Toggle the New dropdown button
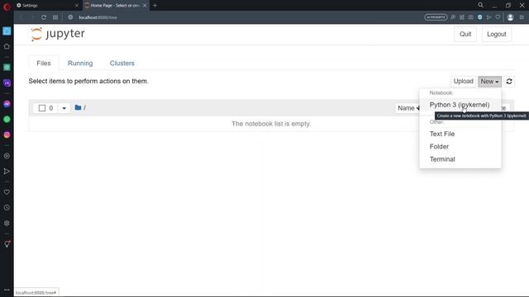 [489, 81]
